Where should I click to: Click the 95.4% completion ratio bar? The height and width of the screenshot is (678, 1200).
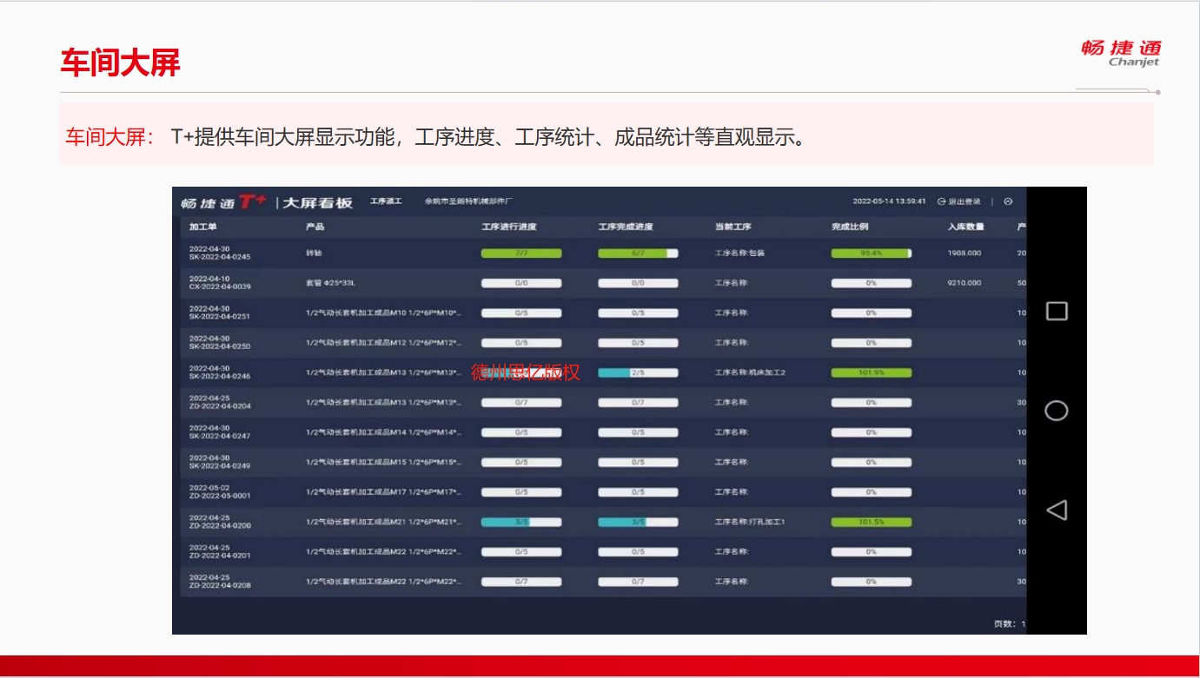coord(871,253)
